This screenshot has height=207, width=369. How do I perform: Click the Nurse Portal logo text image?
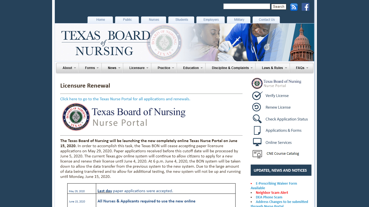[139, 117]
